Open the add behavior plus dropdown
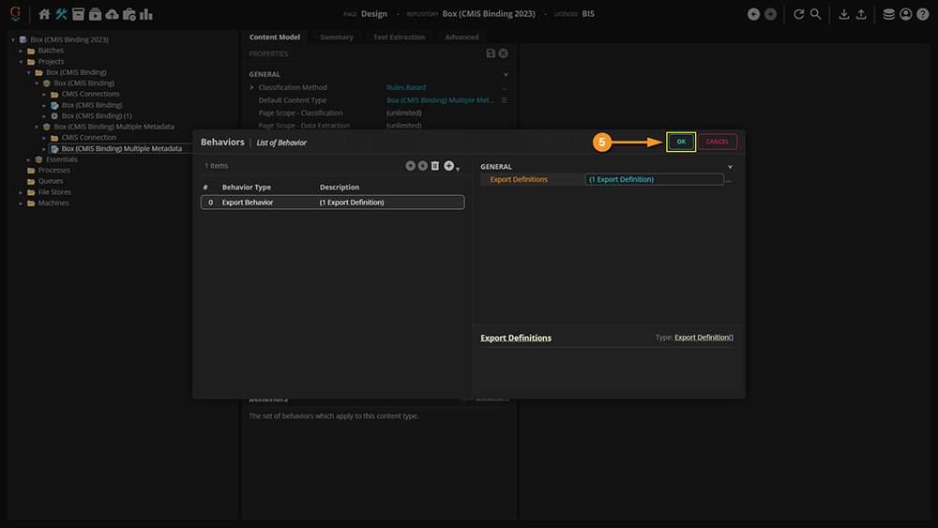This screenshot has width=938, height=528. (451, 166)
